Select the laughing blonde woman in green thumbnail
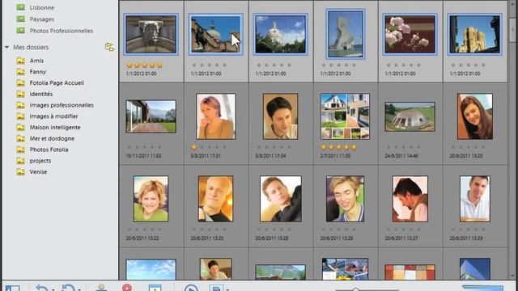 coord(151,199)
